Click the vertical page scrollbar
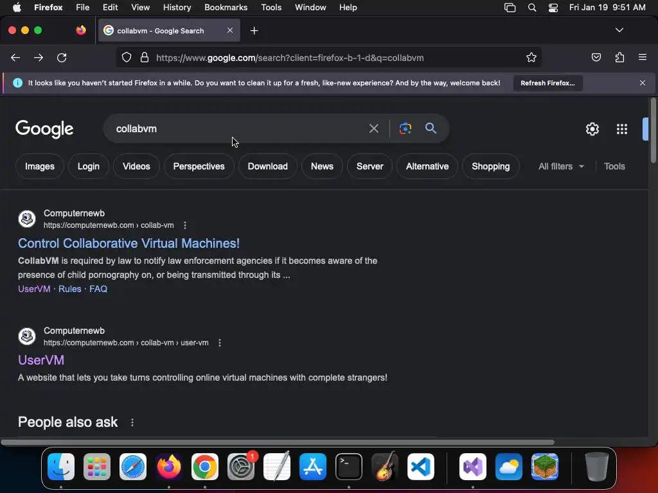The height and width of the screenshot is (493, 658). pos(653,131)
